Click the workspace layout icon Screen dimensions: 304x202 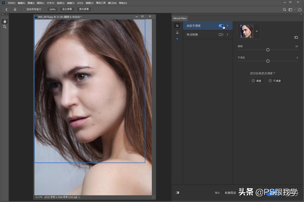tap(290, 10)
